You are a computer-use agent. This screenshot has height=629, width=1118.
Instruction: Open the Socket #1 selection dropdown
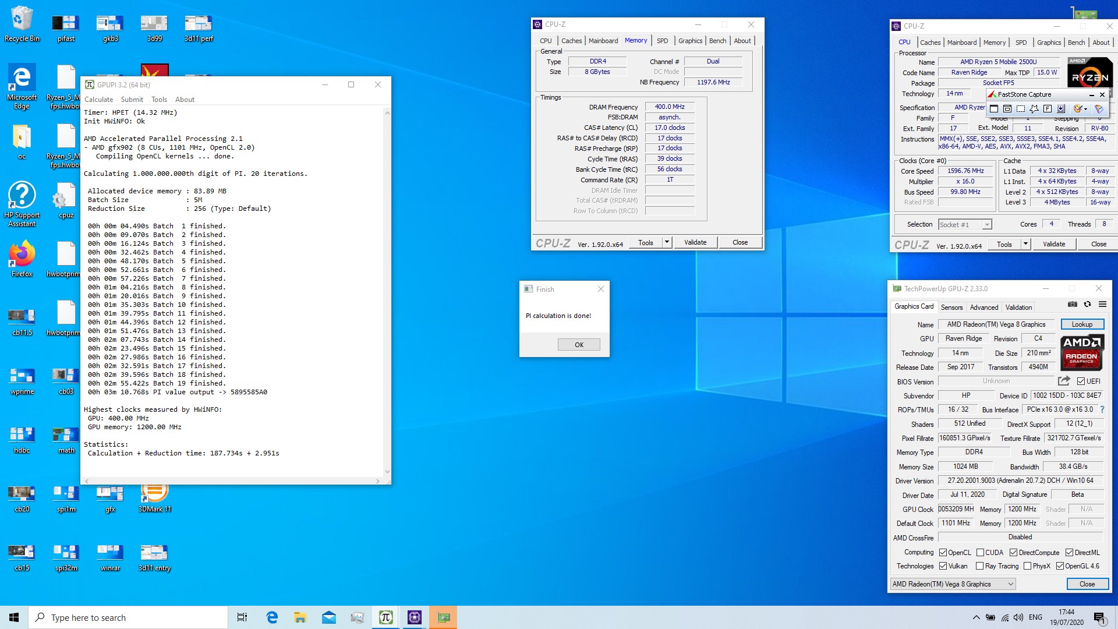coord(965,224)
